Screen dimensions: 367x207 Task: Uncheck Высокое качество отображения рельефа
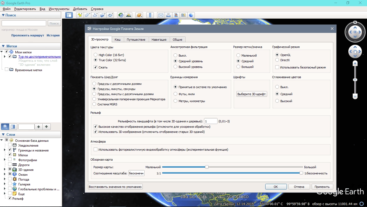[95, 126]
